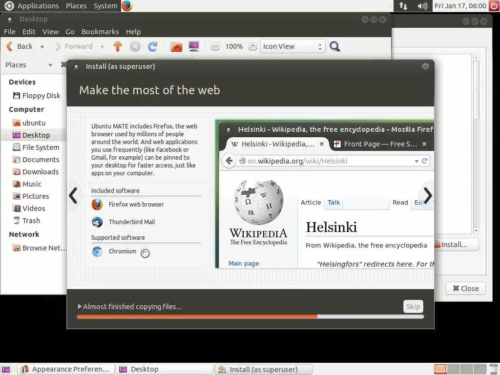Open the File menu

[10, 32]
